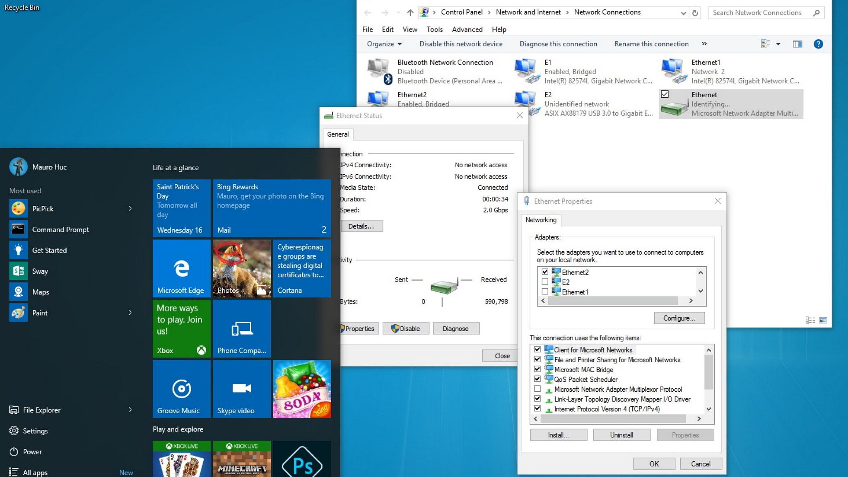Open the Advanced menu
Screen dimensions: 848x477
point(467,29)
